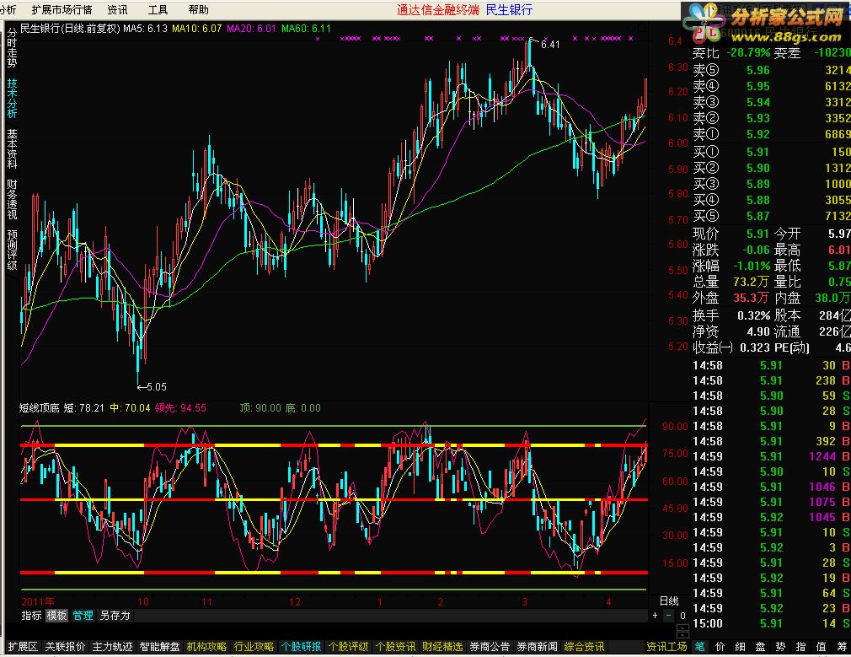Click the trade row with volume 1244
Screen dimensions: 851x657
(771, 456)
